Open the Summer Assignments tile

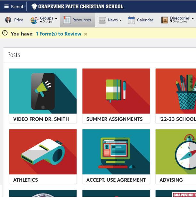116,96
